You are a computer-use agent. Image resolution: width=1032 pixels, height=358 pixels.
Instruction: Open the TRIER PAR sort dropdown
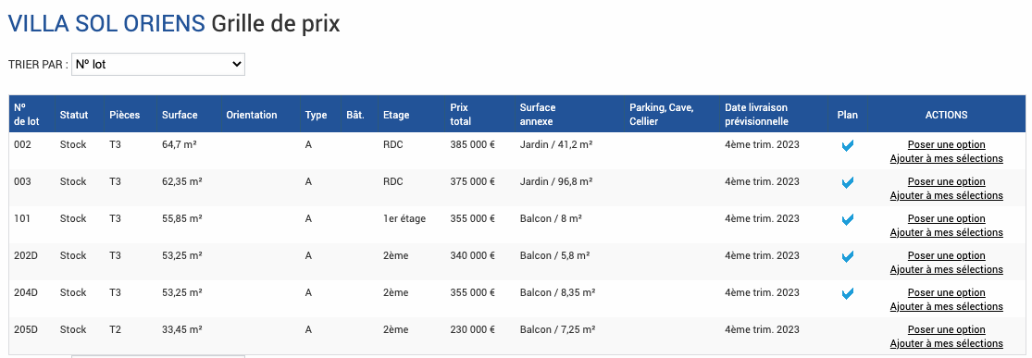[x=158, y=65]
